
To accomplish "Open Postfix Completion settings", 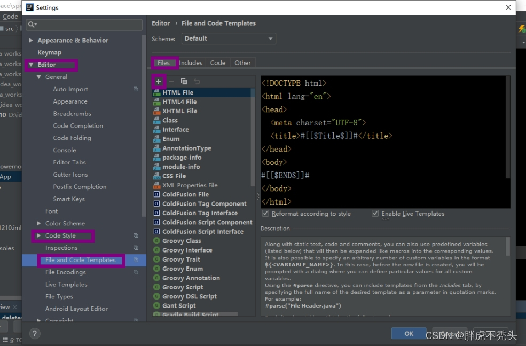I will tap(80, 187).
